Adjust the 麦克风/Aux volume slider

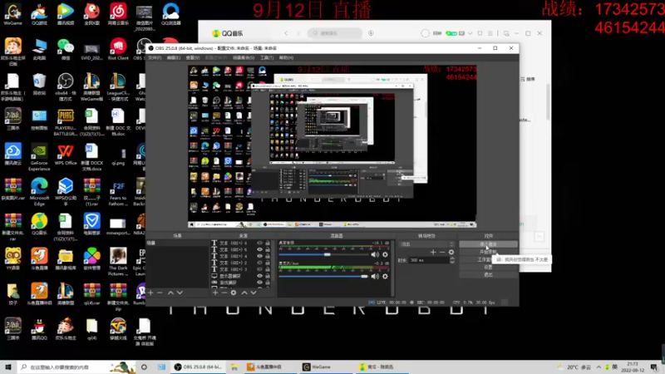(364, 277)
